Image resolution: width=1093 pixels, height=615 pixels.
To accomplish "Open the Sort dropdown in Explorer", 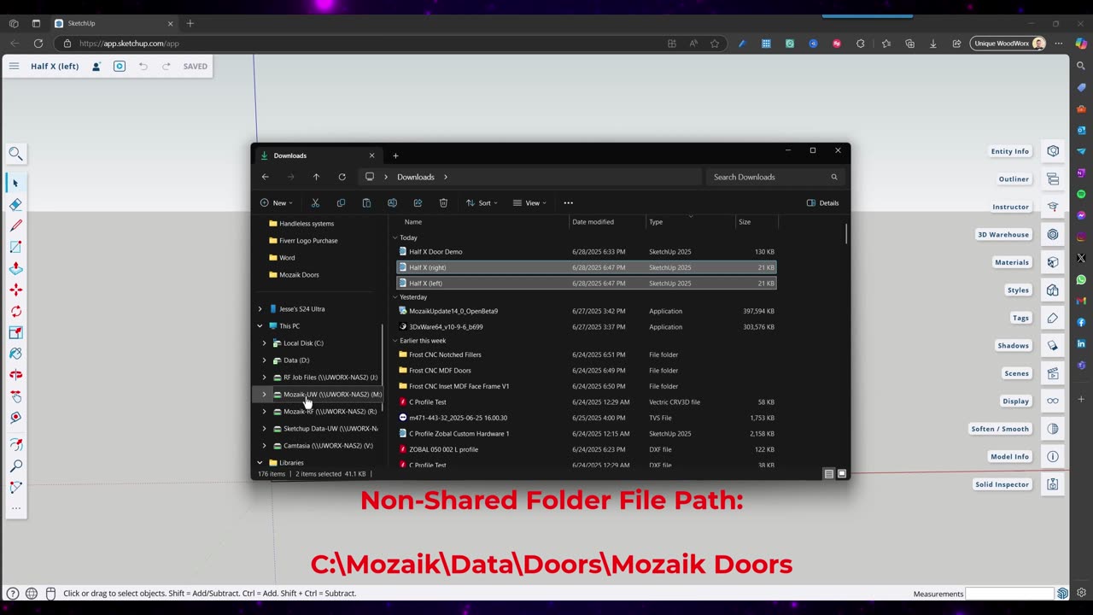I will 482,202.
